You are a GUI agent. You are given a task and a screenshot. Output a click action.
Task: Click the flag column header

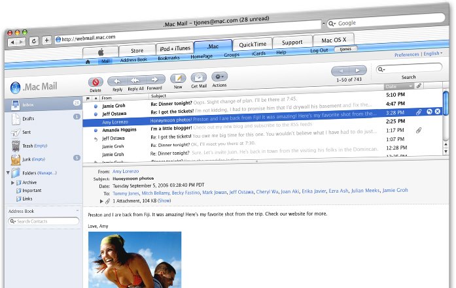[x=88, y=99]
